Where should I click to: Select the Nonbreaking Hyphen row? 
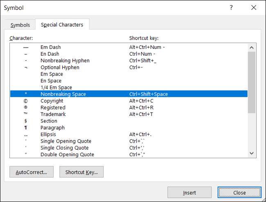65,61
